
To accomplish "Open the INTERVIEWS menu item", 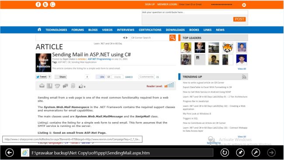I will pos(125,30).
